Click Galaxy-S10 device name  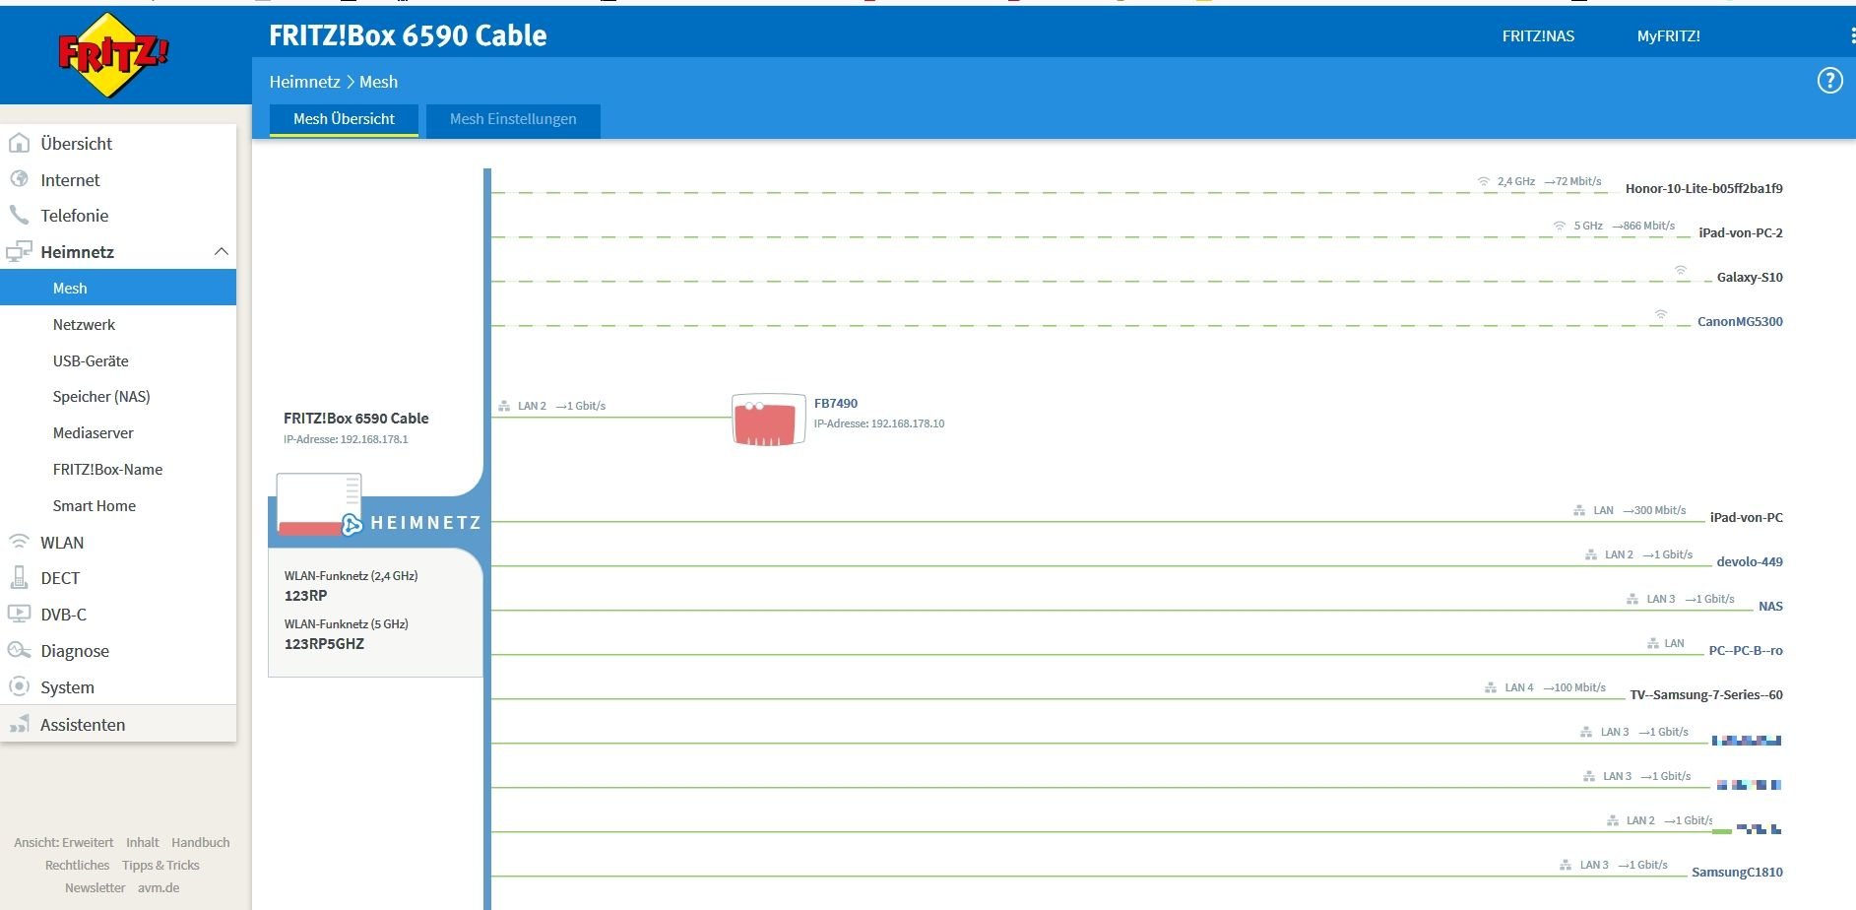coord(1750,277)
